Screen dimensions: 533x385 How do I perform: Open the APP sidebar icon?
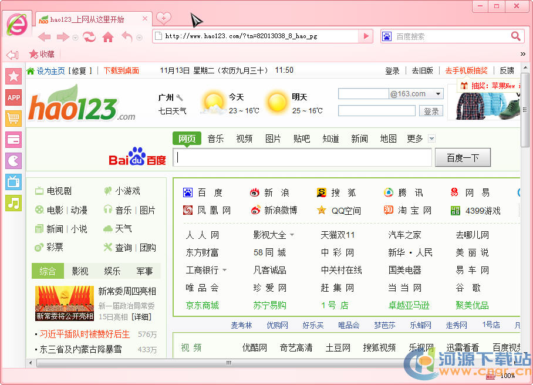pos(14,97)
